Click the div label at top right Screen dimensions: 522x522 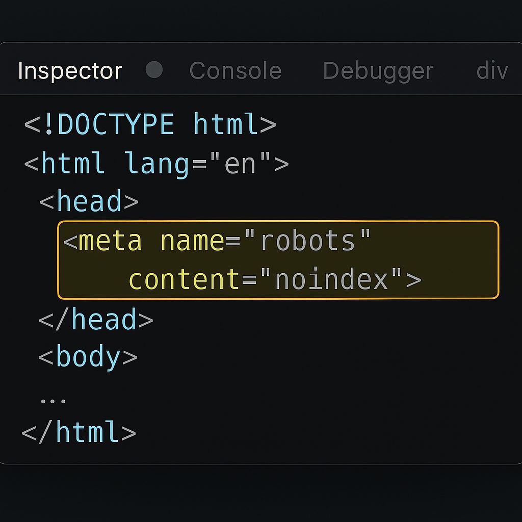[493, 71]
